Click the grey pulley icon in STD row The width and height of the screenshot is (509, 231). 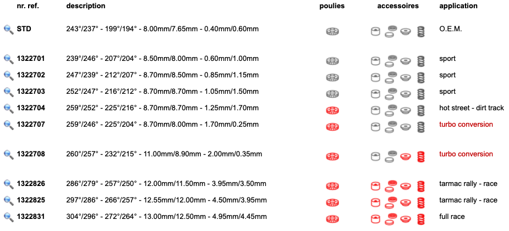click(332, 31)
